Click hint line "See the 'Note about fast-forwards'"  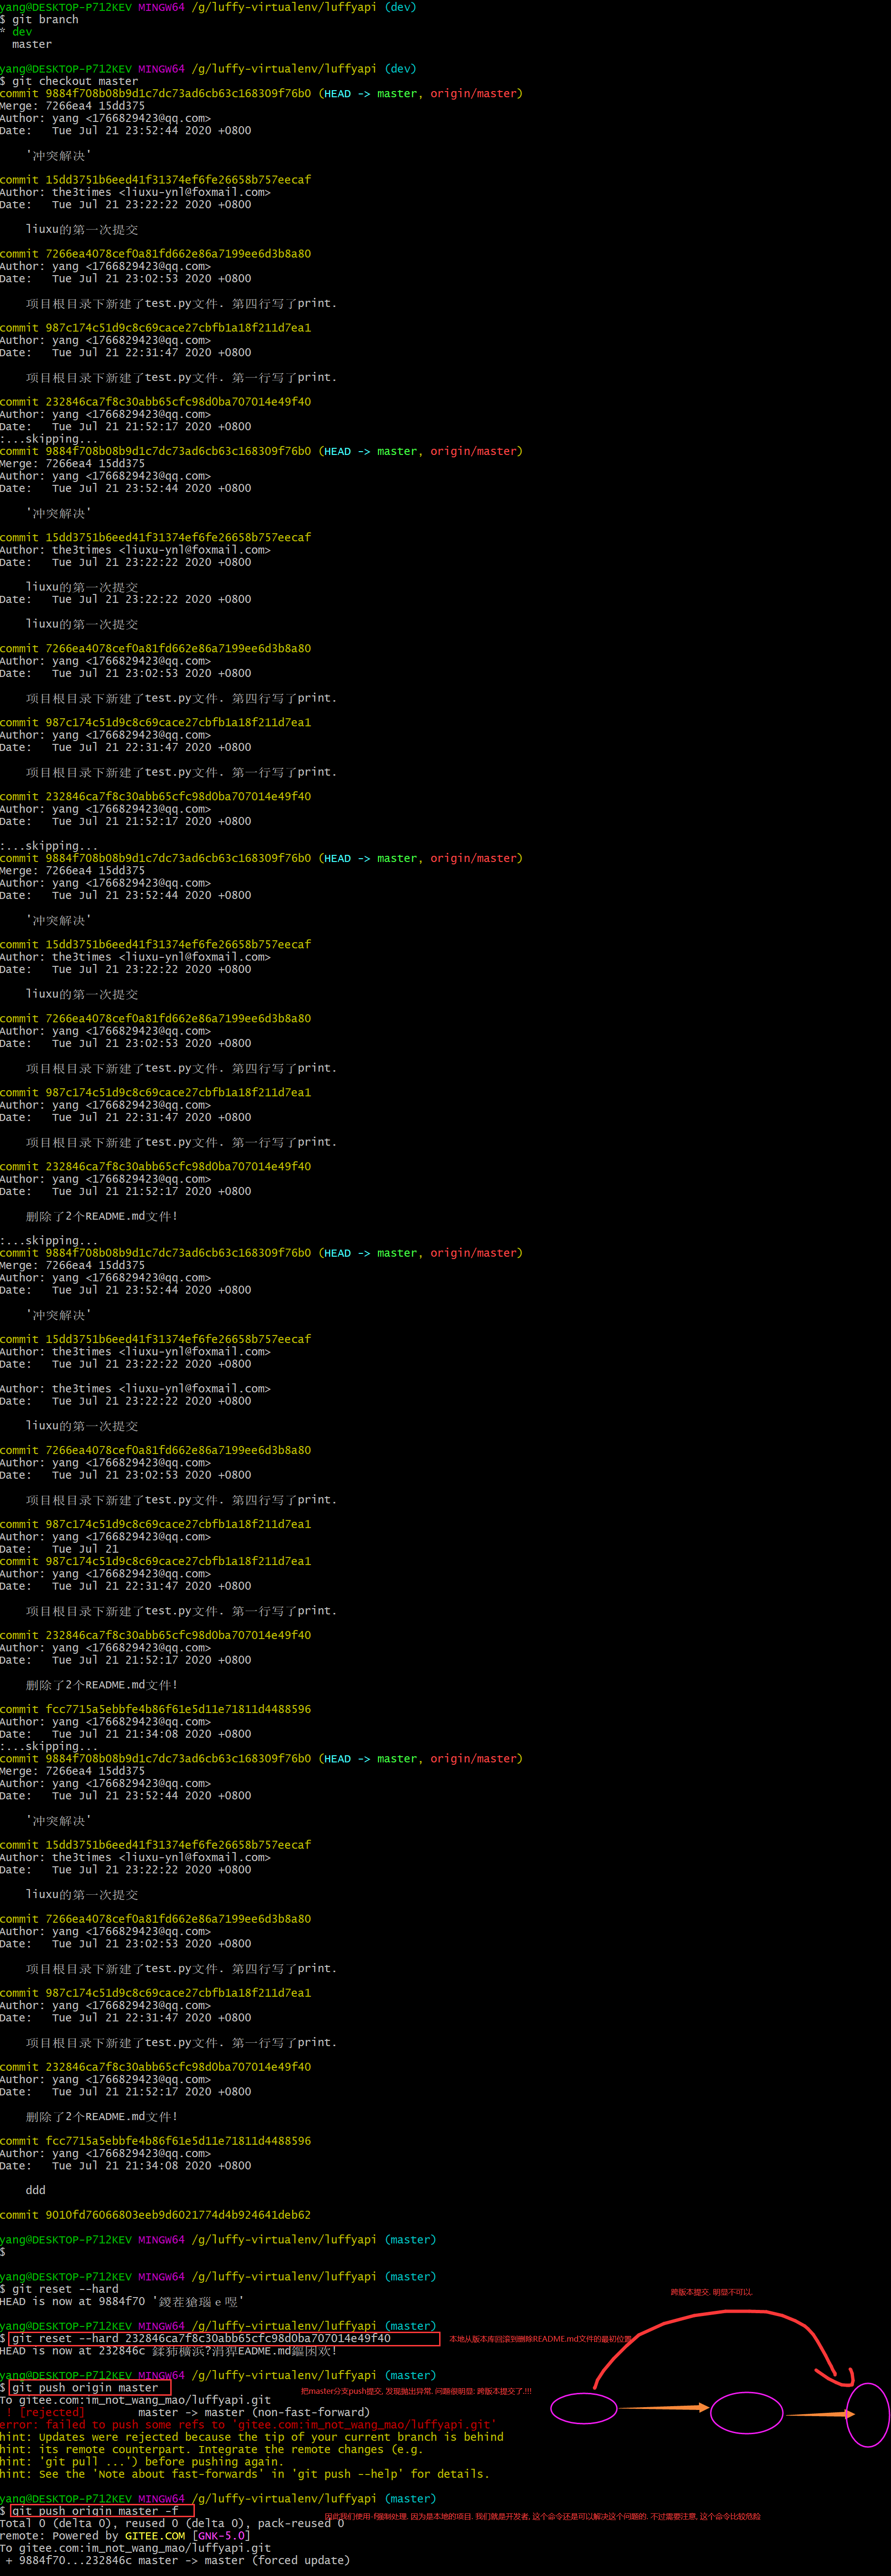pos(245,2474)
